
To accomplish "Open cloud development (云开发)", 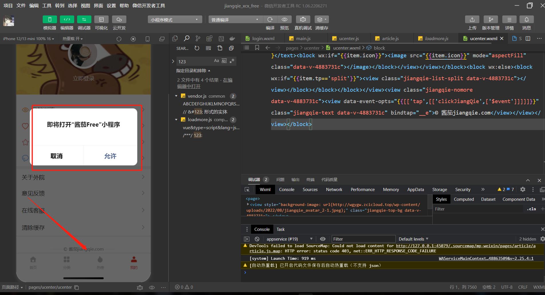I will click(x=119, y=19).
